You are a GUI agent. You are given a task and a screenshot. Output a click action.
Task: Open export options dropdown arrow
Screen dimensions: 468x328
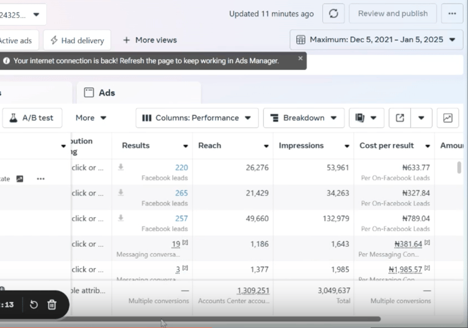click(421, 118)
